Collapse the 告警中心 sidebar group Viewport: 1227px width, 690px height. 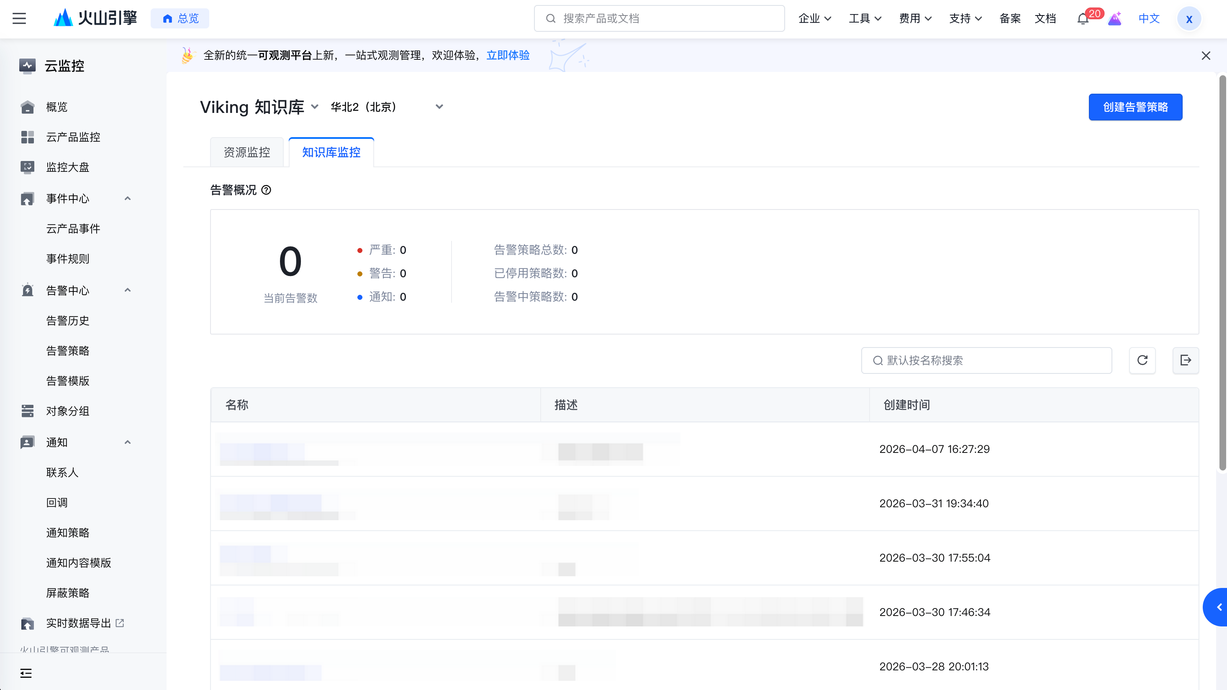point(127,290)
